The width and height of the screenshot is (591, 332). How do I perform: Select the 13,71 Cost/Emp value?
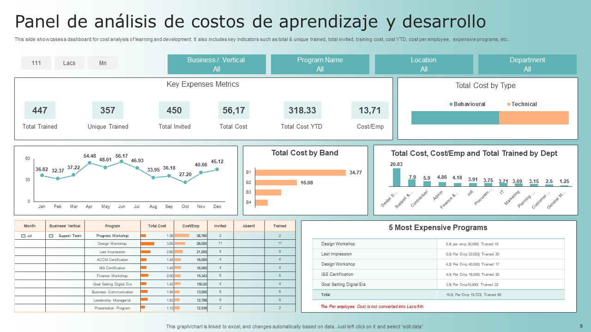(370, 111)
